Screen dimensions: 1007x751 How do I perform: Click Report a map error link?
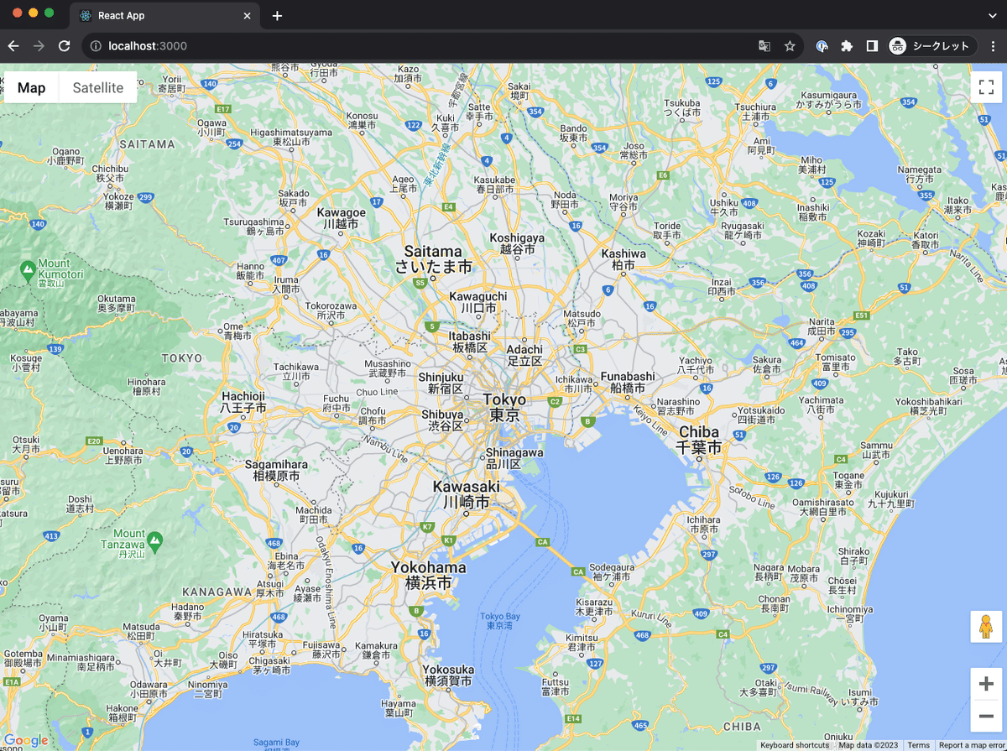pyautogui.click(x=971, y=745)
